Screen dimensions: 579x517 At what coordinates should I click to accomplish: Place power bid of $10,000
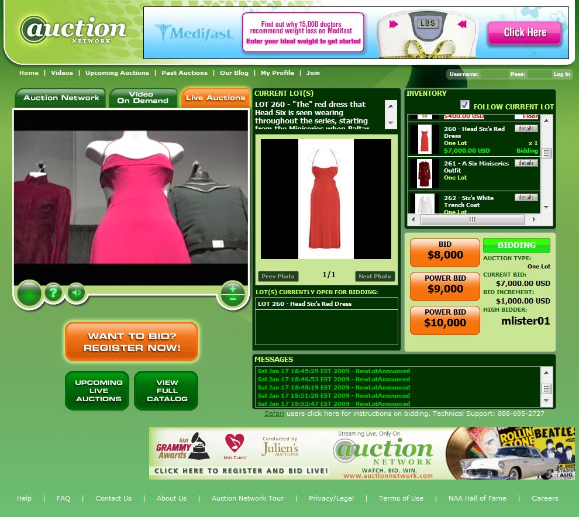445,320
